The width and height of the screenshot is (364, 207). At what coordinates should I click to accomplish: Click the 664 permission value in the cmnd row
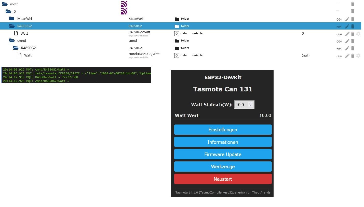coord(339,42)
